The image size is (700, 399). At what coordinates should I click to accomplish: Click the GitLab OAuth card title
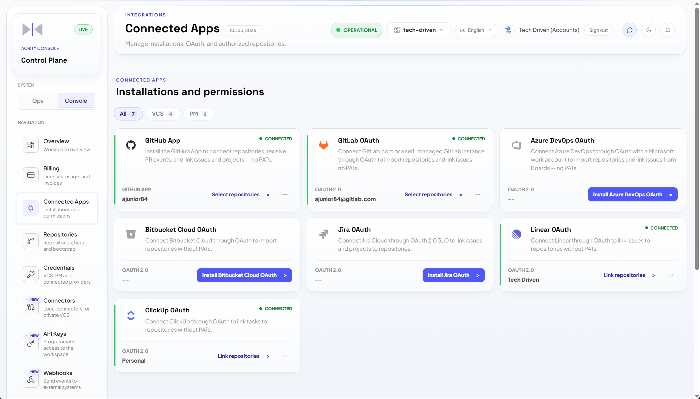358,140
